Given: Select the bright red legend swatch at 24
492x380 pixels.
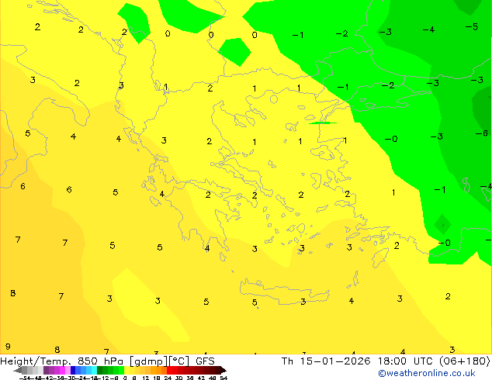Looking at the screenshot, I should 169,371.
